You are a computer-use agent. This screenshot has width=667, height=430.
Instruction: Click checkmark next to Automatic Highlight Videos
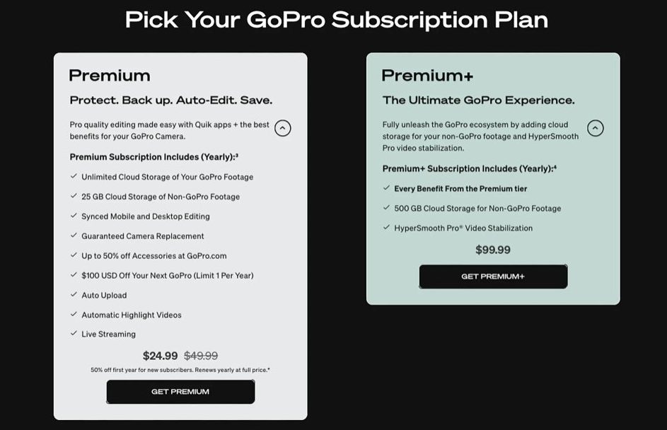[x=74, y=315]
